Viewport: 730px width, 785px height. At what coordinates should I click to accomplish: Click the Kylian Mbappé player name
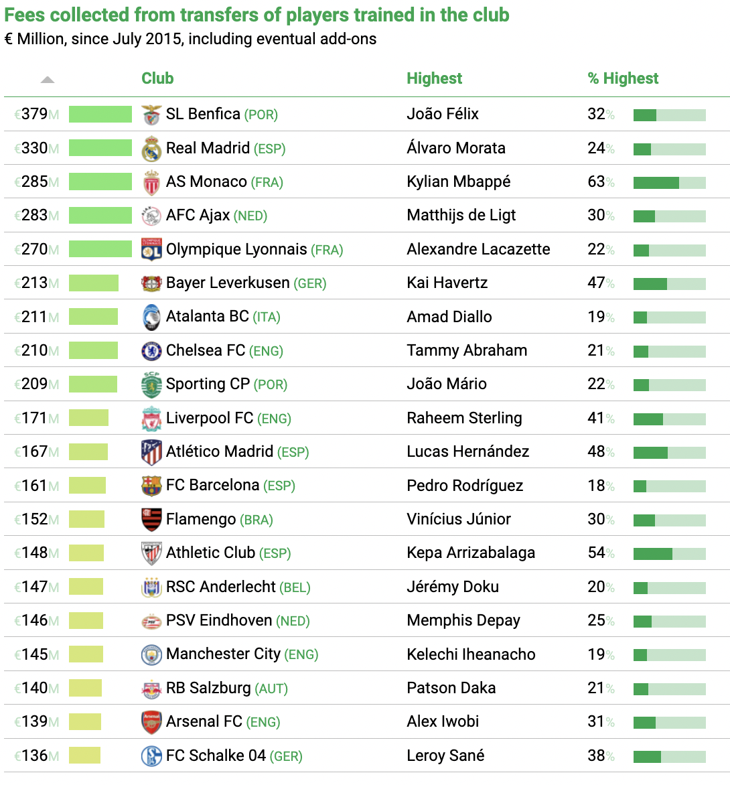tap(459, 182)
